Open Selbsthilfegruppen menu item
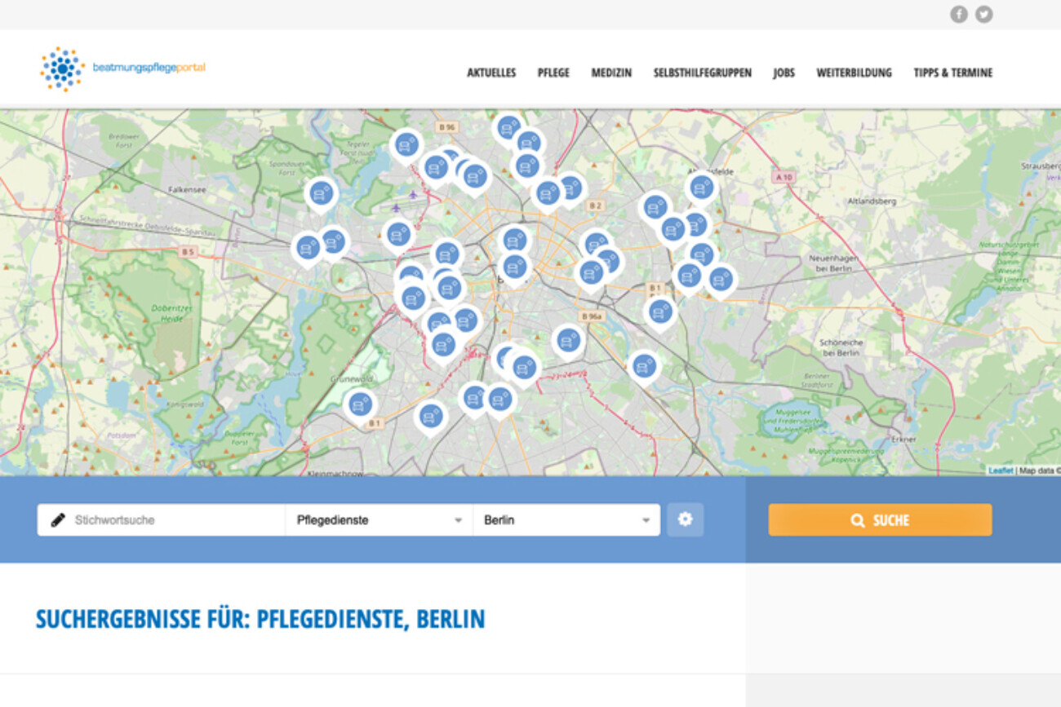Screen dimensions: 1061x707 702,73
